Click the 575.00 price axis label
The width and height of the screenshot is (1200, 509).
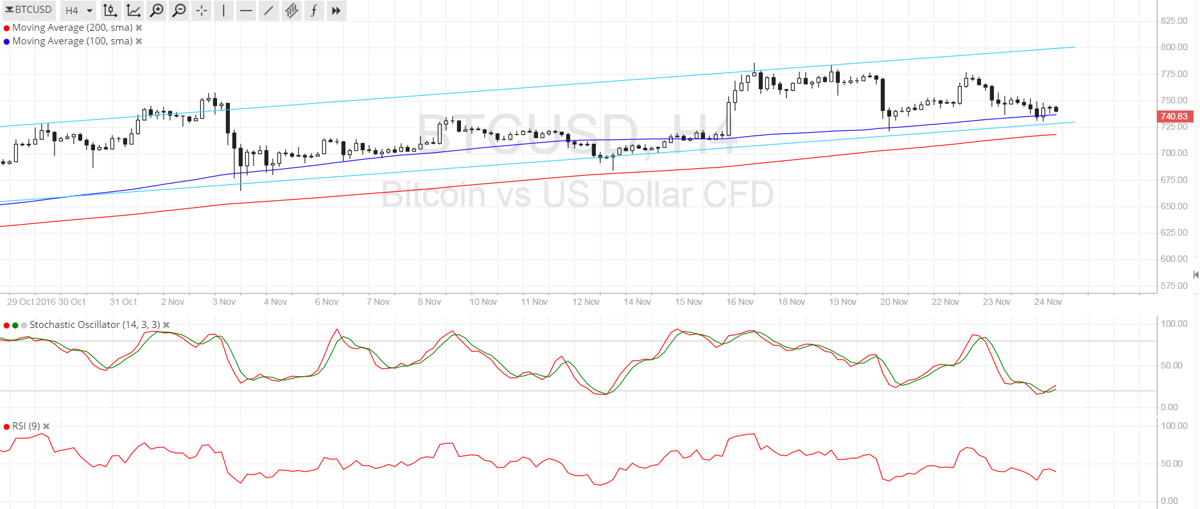pyautogui.click(x=1174, y=286)
